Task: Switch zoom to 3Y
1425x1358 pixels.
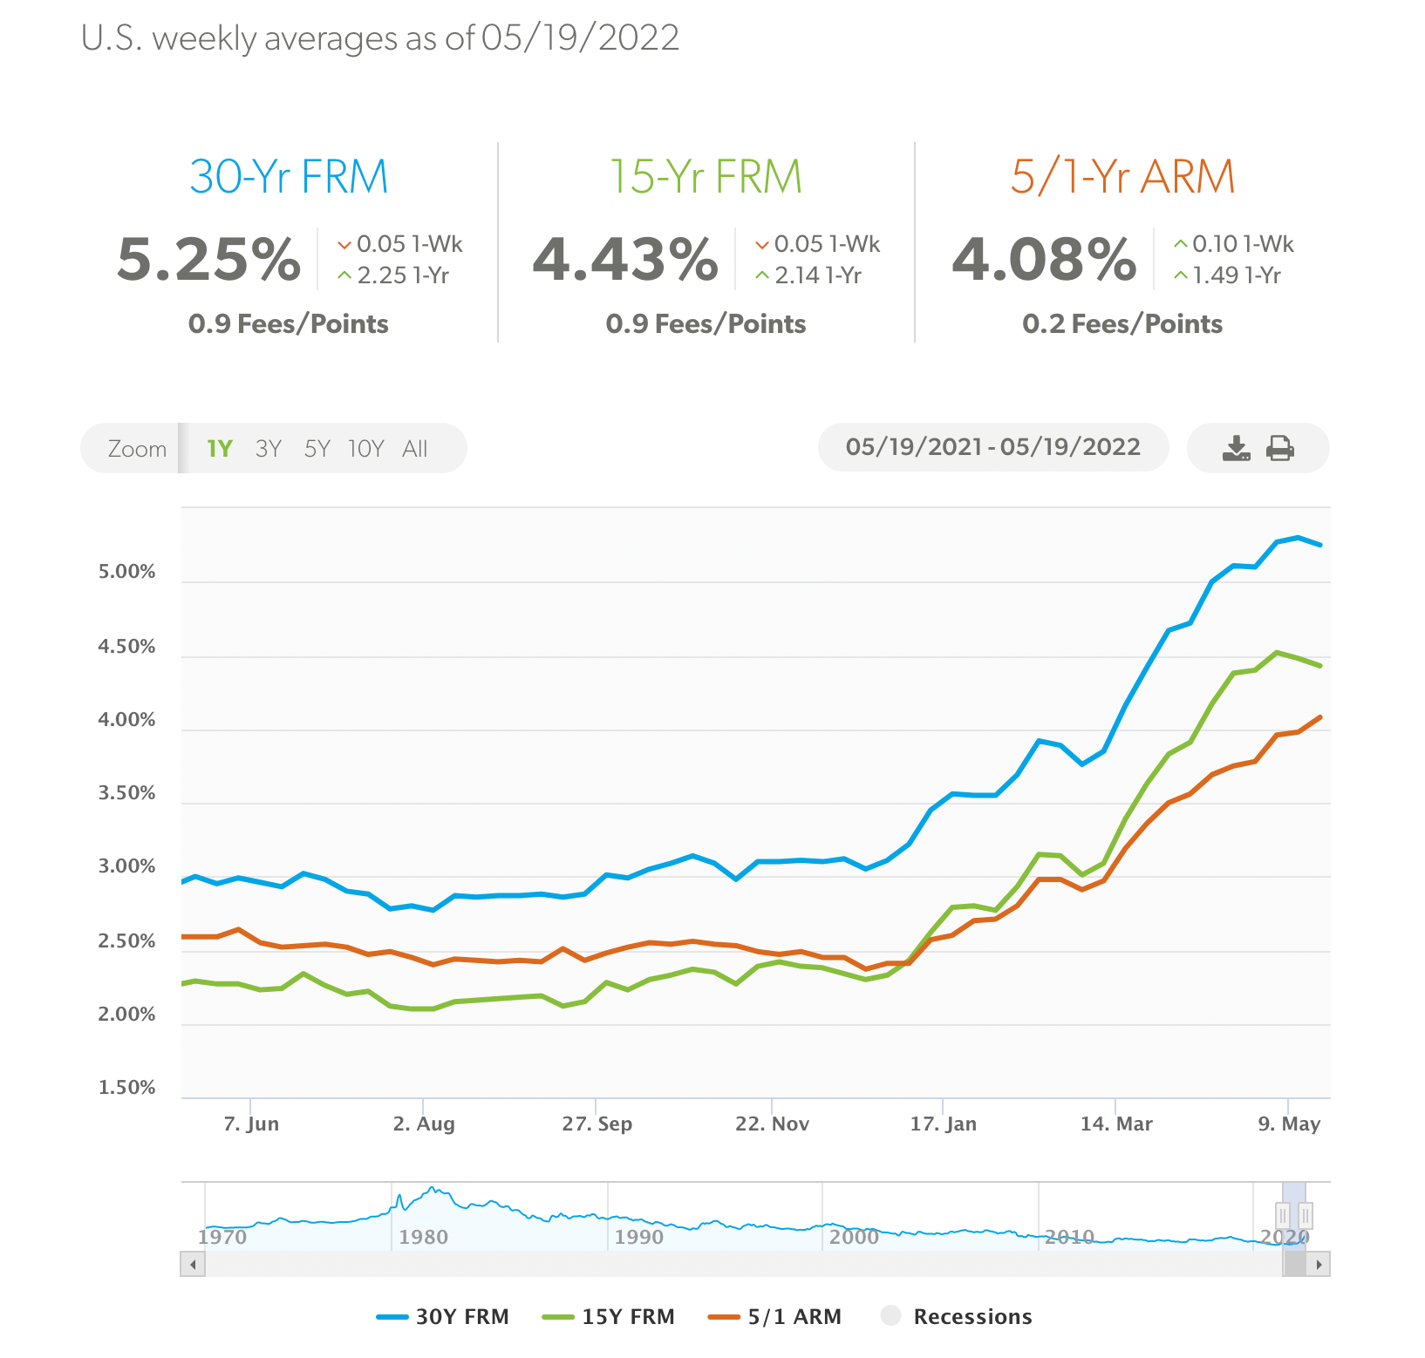Action: [x=269, y=449]
